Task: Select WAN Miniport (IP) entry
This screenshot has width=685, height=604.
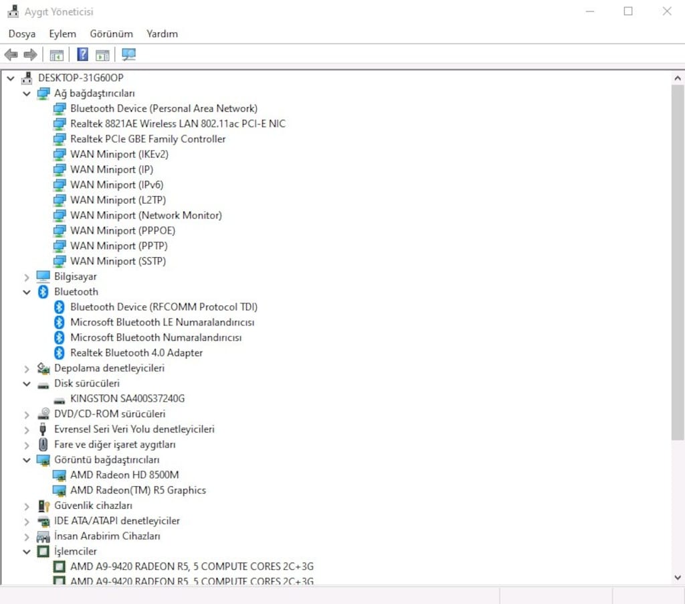Action: tap(112, 169)
